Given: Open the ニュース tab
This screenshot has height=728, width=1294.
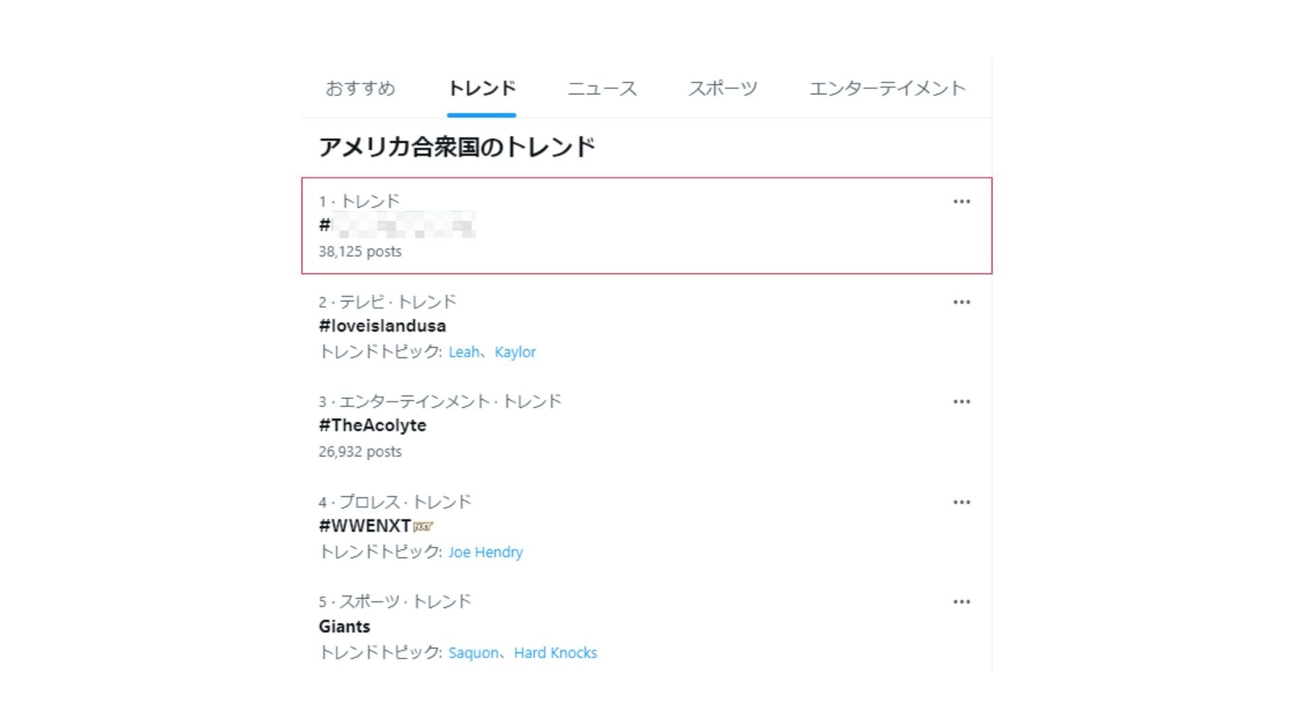Looking at the screenshot, I should tap(602, 88).
